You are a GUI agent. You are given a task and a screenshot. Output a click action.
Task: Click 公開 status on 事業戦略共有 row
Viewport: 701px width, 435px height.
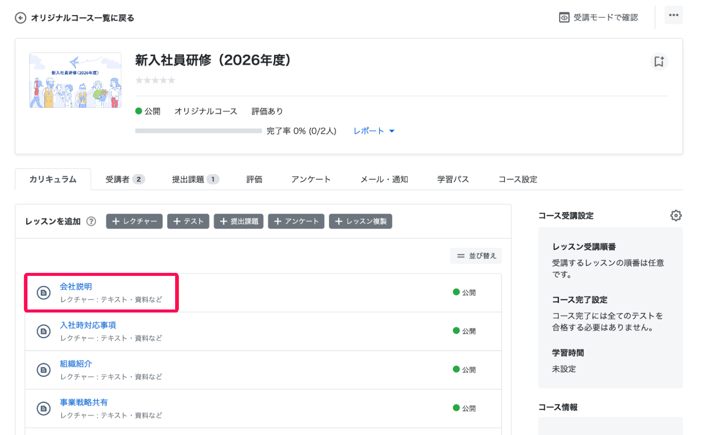click(464, 408)
